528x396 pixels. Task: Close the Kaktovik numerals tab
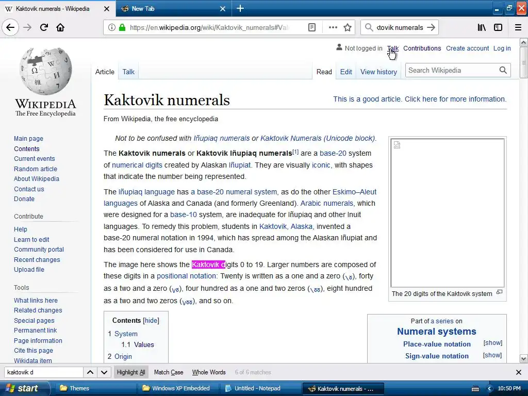pyautogui.click(x=107, y=9)
